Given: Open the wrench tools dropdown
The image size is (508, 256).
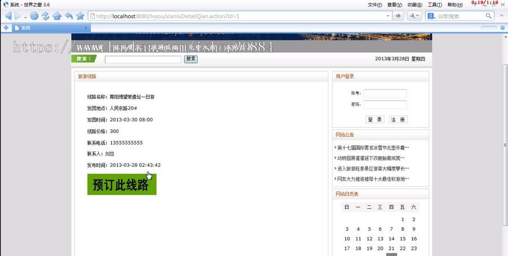Looking at the screenshot, I should coord(414,16).
